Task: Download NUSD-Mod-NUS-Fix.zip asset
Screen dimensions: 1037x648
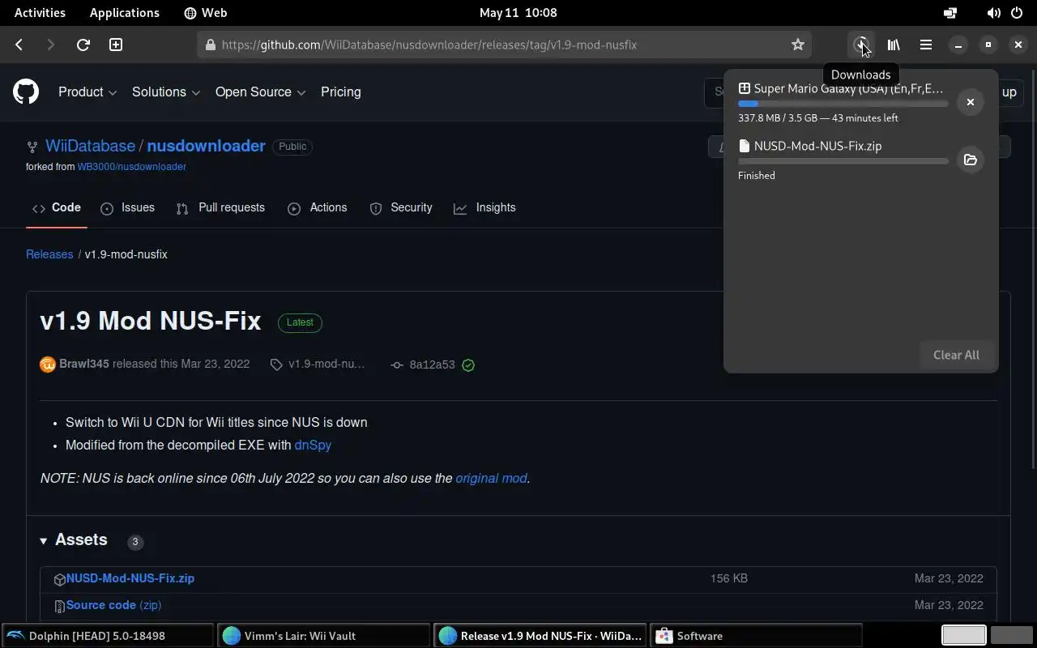Action: 130,578
